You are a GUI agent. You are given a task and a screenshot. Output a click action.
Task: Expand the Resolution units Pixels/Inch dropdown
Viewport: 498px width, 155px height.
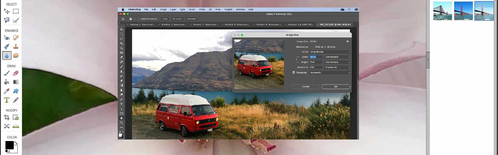pos(337,67)
